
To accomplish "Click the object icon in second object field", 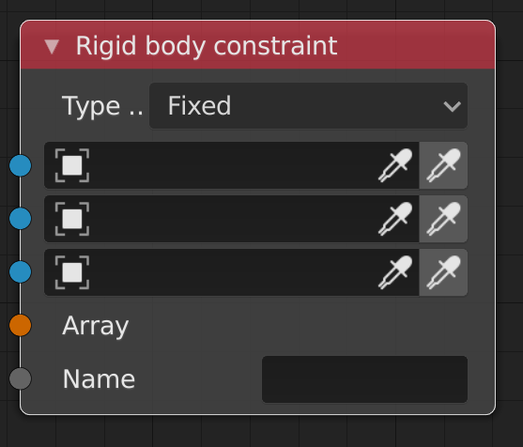I will point(72,219).
